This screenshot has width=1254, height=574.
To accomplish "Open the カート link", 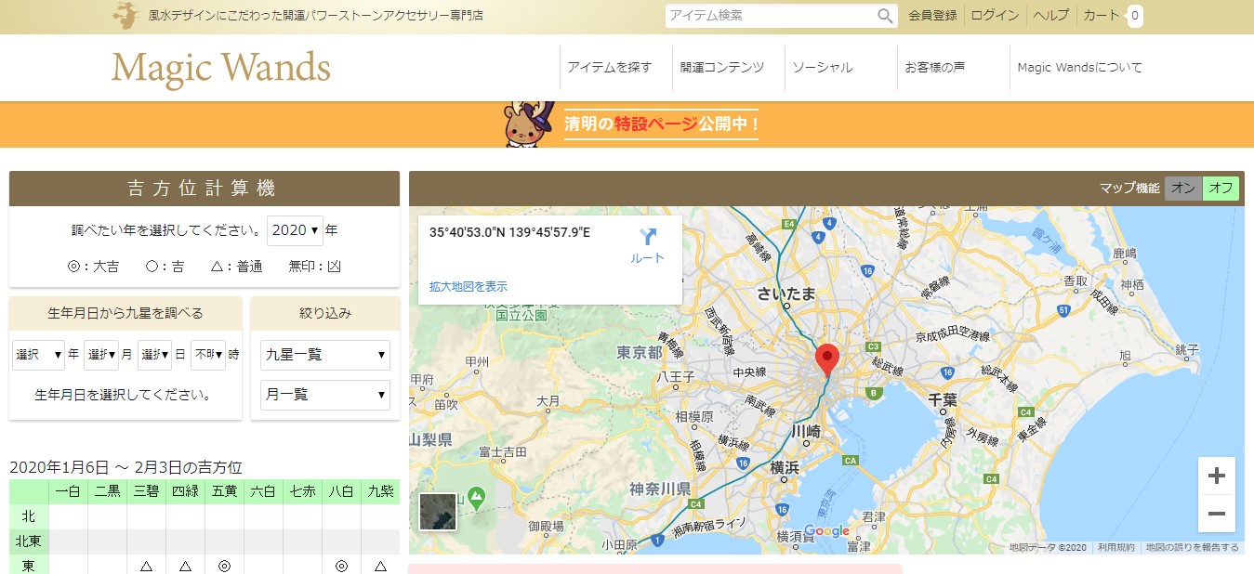I will (1102, 16).
